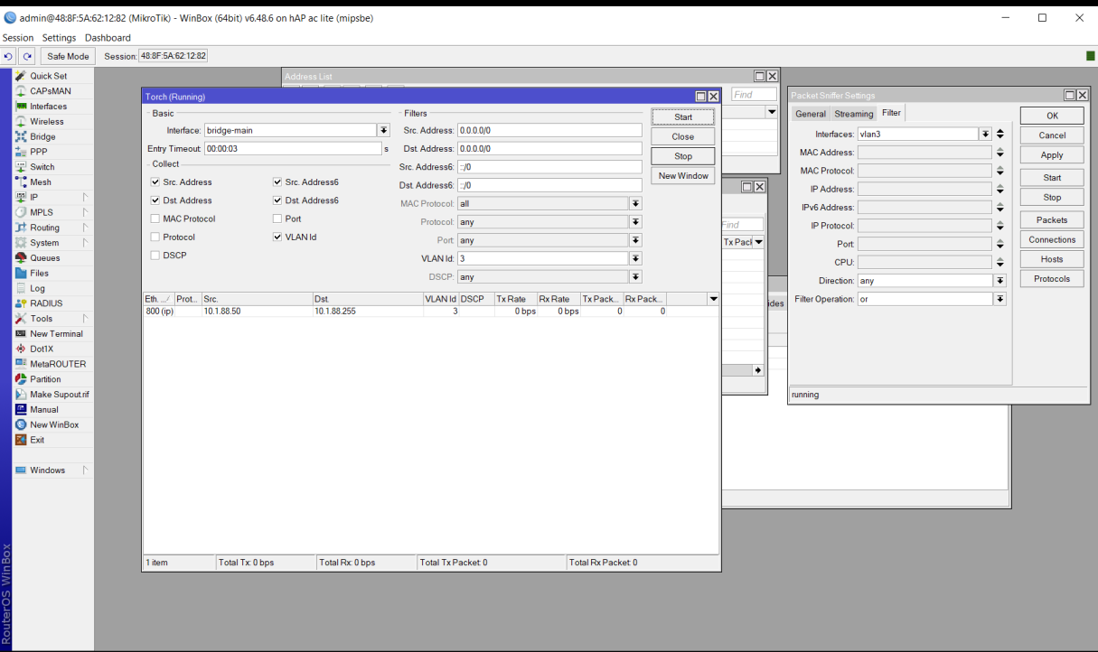Stop the running Torch
Screen dimensions: 1098x652
(683, 156)
